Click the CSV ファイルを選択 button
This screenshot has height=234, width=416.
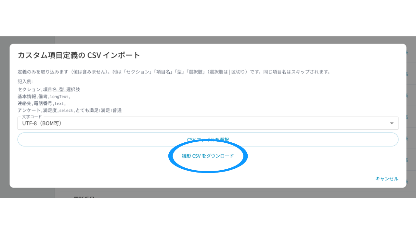[x=208, y=139]
